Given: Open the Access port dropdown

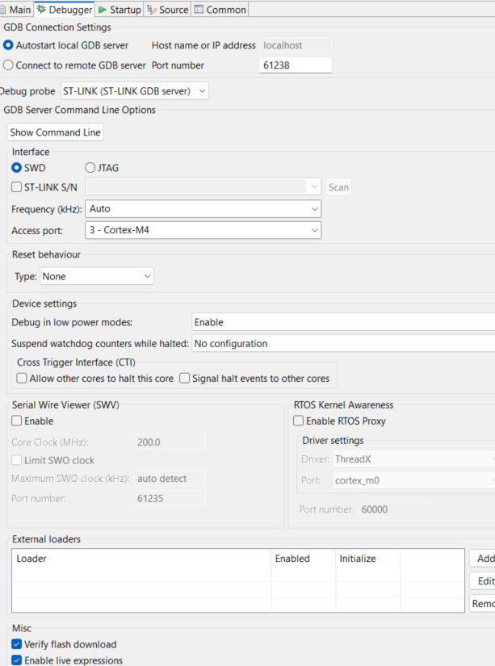Looking at the screenshot, I should pyautogui.click(x=203, y=231).
